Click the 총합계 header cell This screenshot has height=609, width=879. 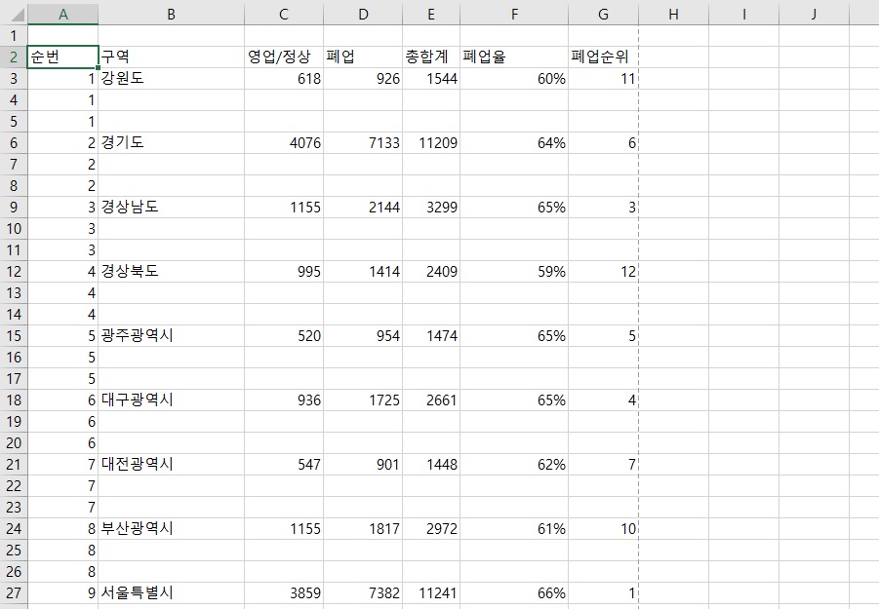click(x=431, y=57)
